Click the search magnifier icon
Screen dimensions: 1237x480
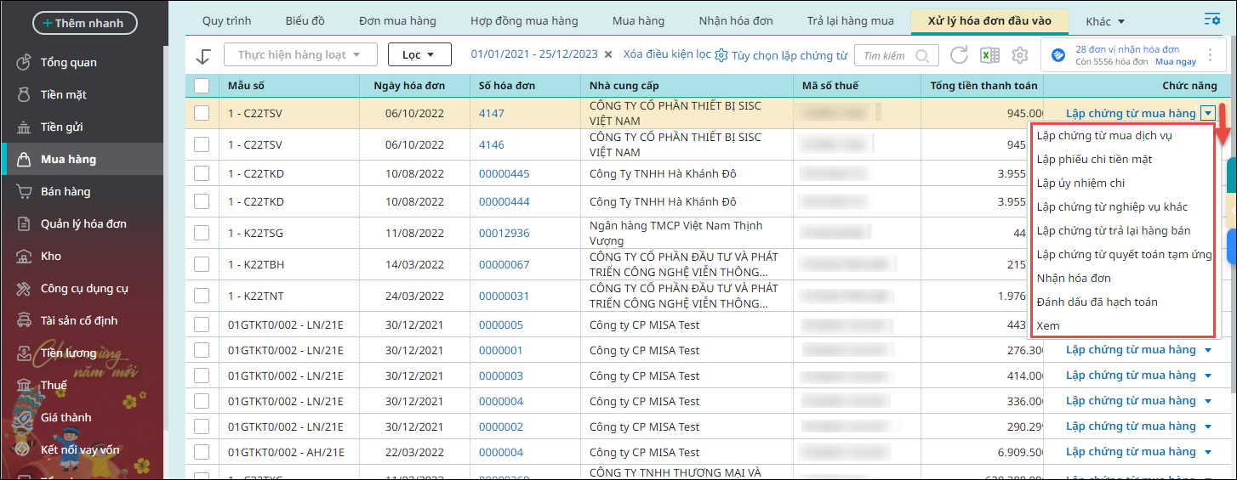[x=922, y=55]
